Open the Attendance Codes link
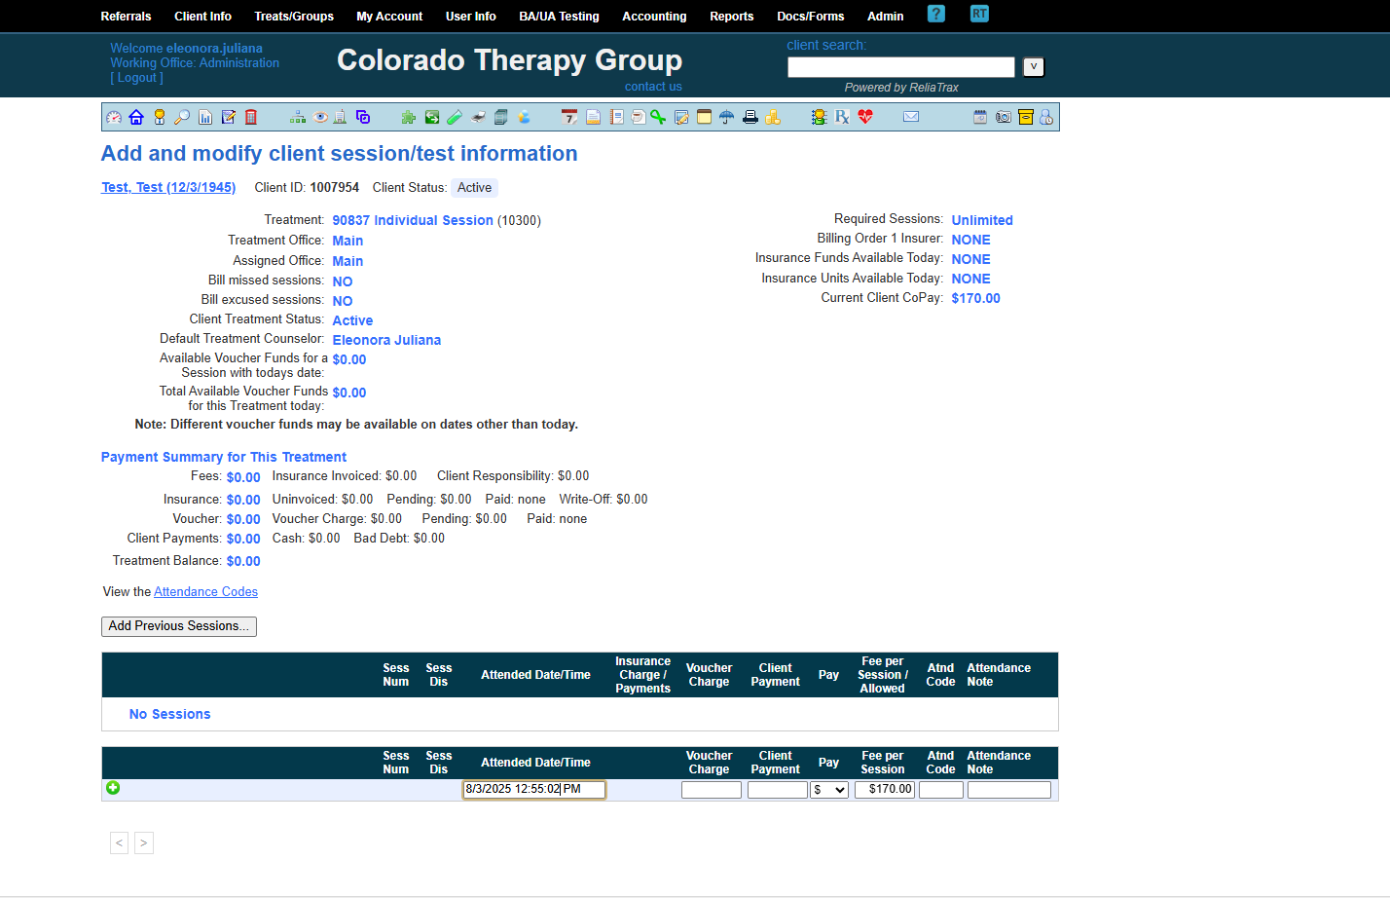The height and width of the screenshot is (898, 1390). pos(205,592)
